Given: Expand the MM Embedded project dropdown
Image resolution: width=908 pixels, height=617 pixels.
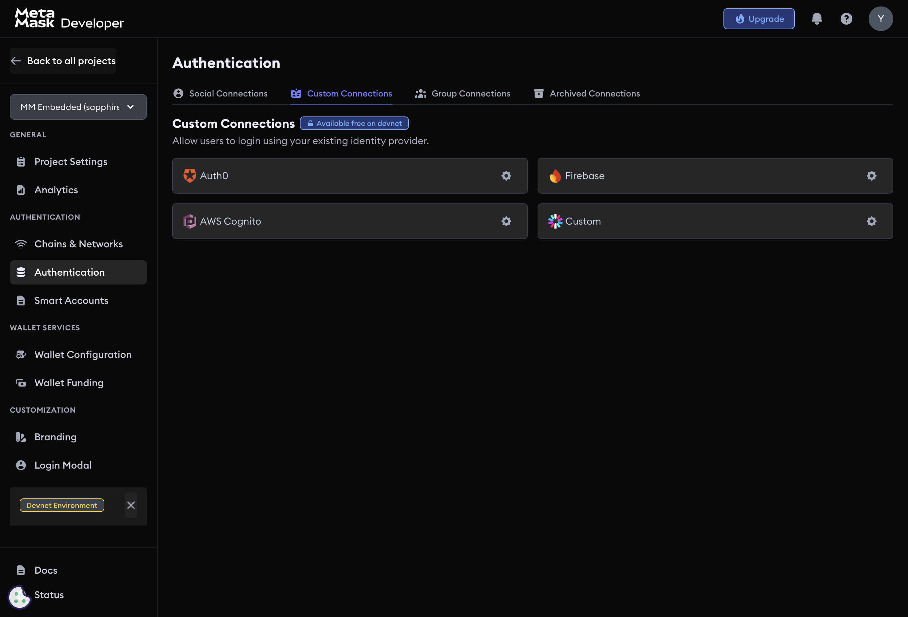Looking at the screenshot, I should [78, 107].
